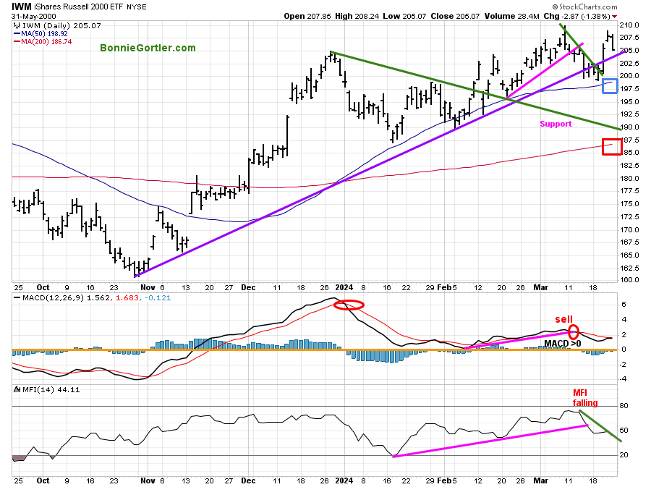Click the 210.0 price axis label

point(629,25)
